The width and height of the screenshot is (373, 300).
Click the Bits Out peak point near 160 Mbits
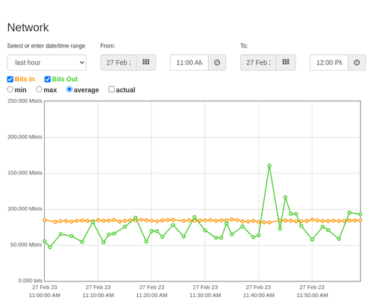point(269,165)
